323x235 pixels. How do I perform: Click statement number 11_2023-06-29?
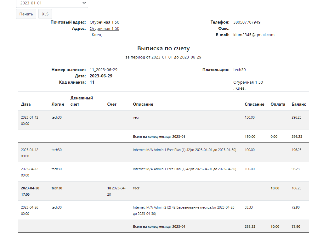pos(103,70)
